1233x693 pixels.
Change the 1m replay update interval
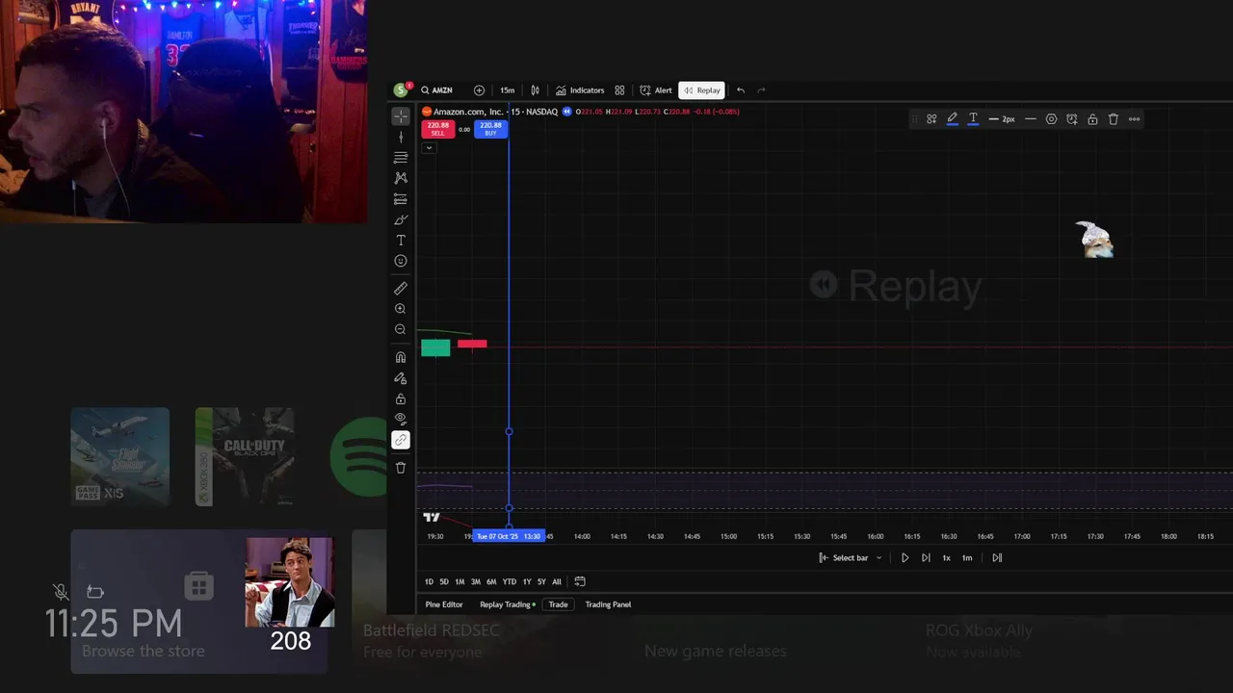coord(967,558)
